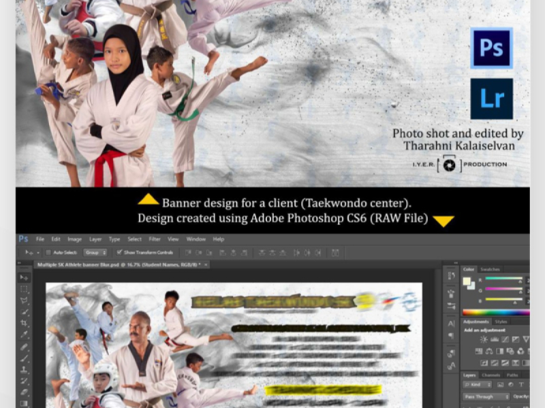
Task: Select the Move tool in the toolbox
Action: tap(24, 277)
